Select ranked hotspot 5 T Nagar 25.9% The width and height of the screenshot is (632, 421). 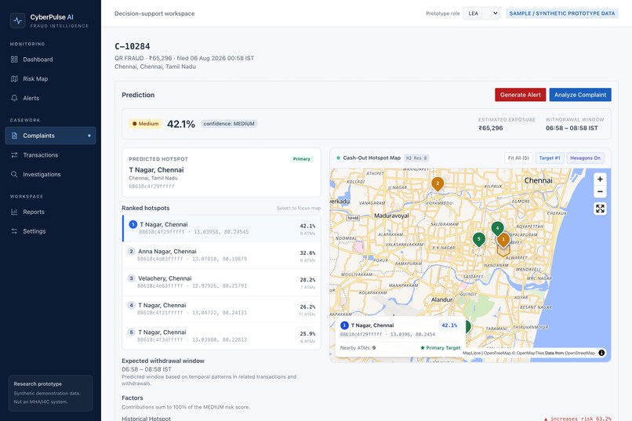pos(222,336)
